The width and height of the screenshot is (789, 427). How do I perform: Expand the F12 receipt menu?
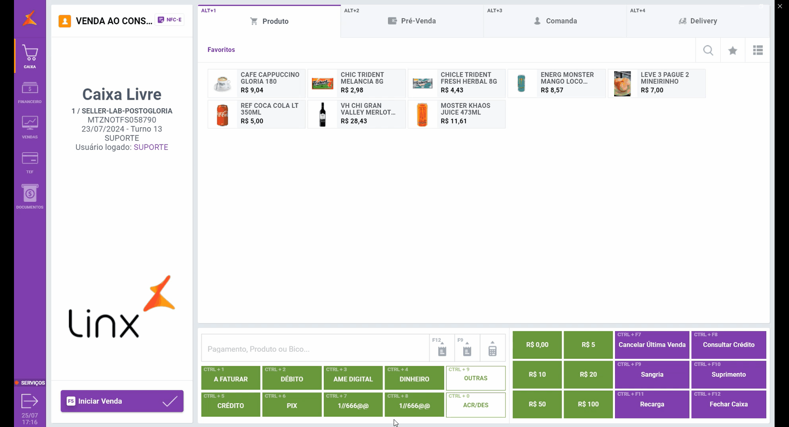click(x=442, y=348)
